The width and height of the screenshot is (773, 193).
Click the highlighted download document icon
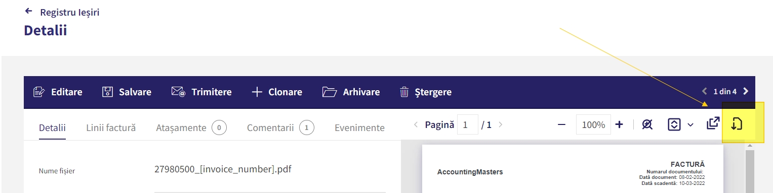(x=737, y=124)
